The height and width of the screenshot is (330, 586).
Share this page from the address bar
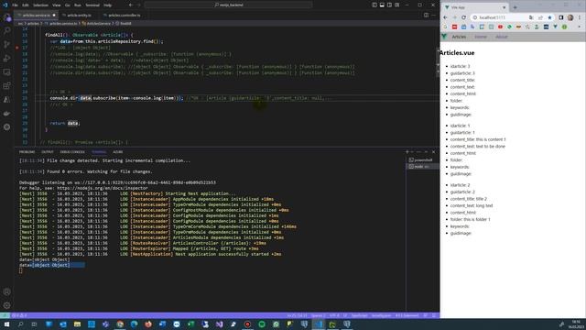click(x=540, y=17)
